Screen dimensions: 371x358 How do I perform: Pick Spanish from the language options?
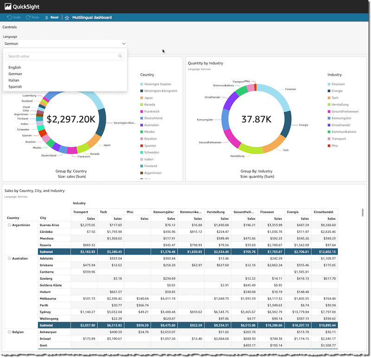point(15,87)
